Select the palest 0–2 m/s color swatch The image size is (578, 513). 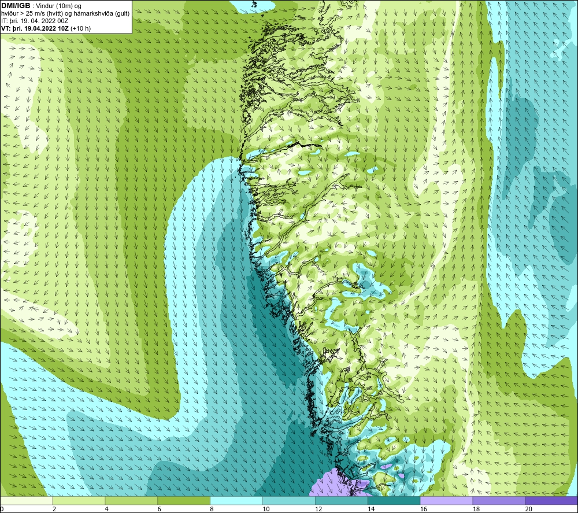pyautogui.click(x=26, y=500)
